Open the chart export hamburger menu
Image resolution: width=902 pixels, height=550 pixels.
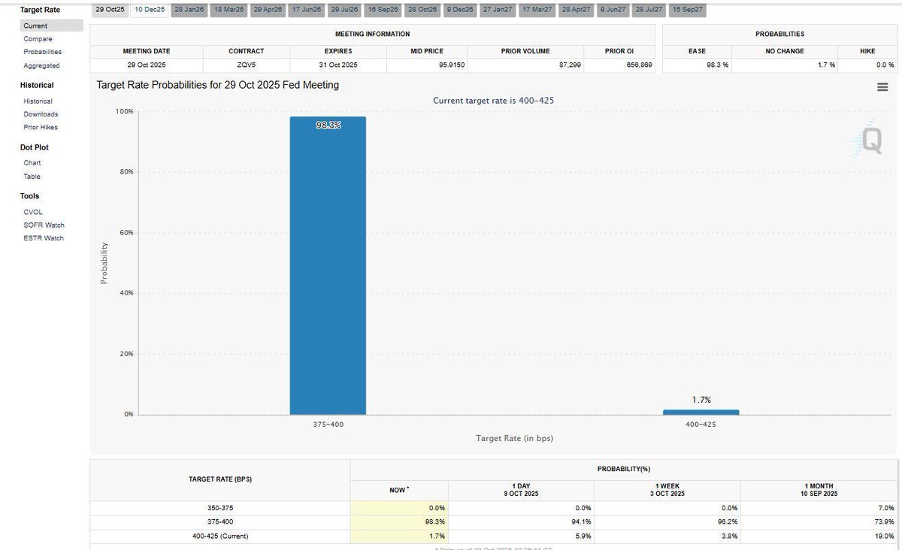(x=882, y=86)
